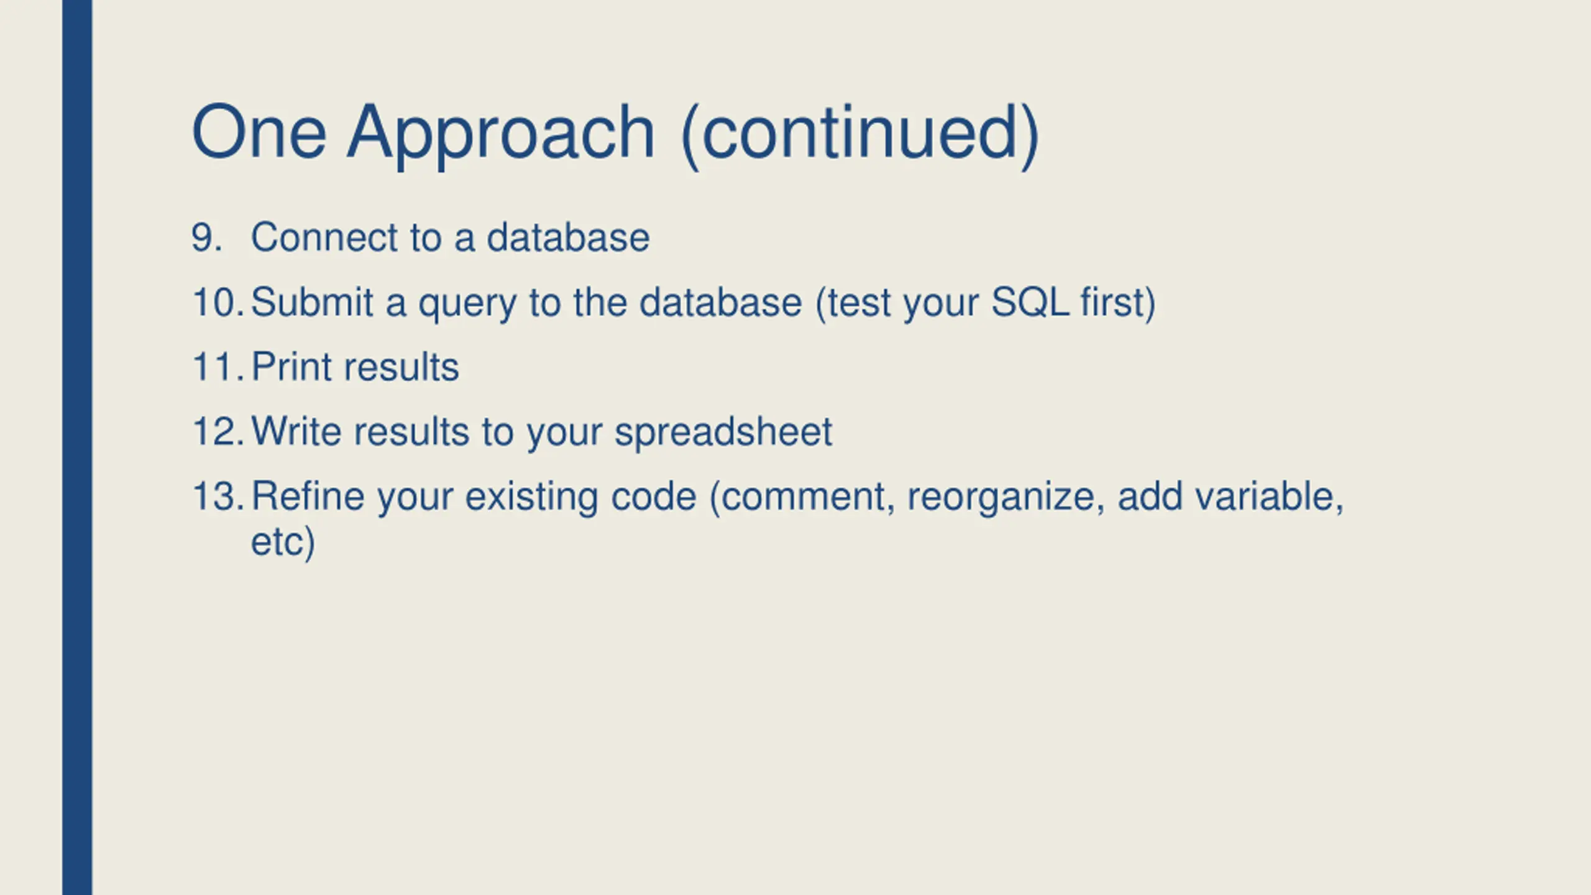Click the "Write results to your" text

tap(427, 432)
